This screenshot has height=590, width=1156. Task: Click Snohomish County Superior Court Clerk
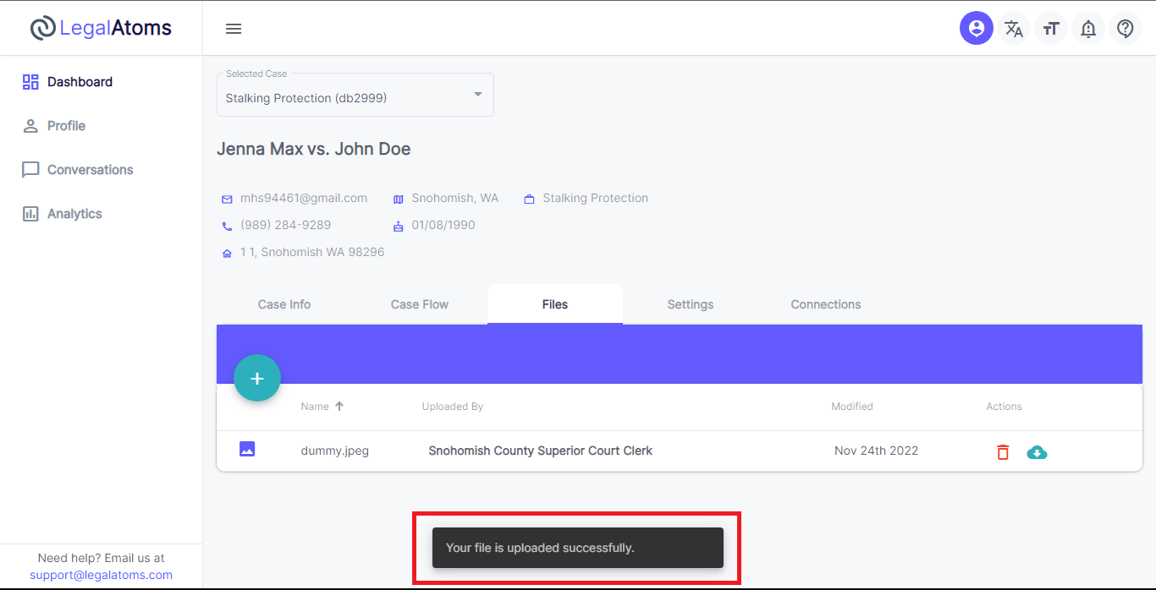point(541,451)
